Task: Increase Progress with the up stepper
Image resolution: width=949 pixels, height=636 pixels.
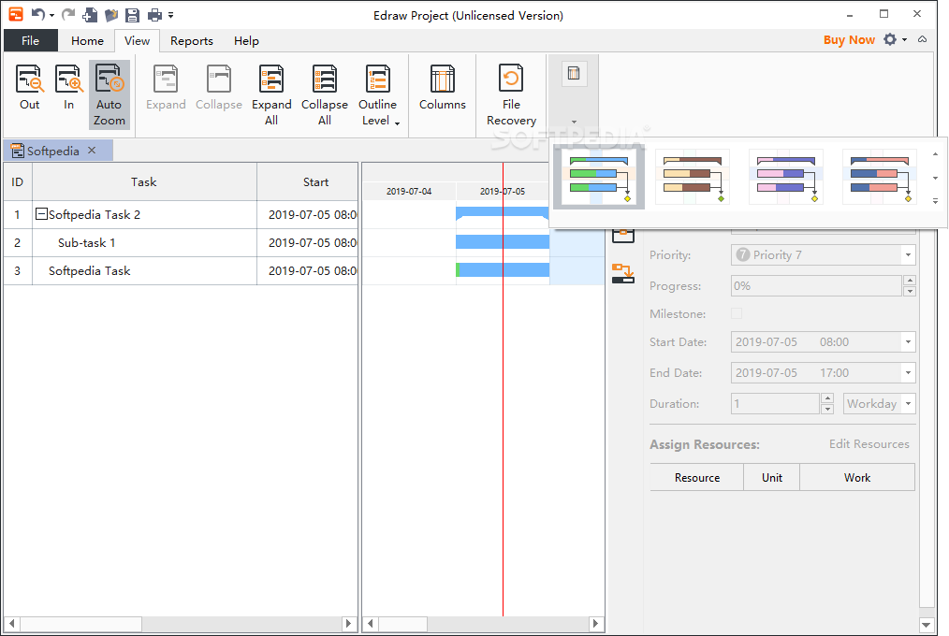Action: [909, 281]
